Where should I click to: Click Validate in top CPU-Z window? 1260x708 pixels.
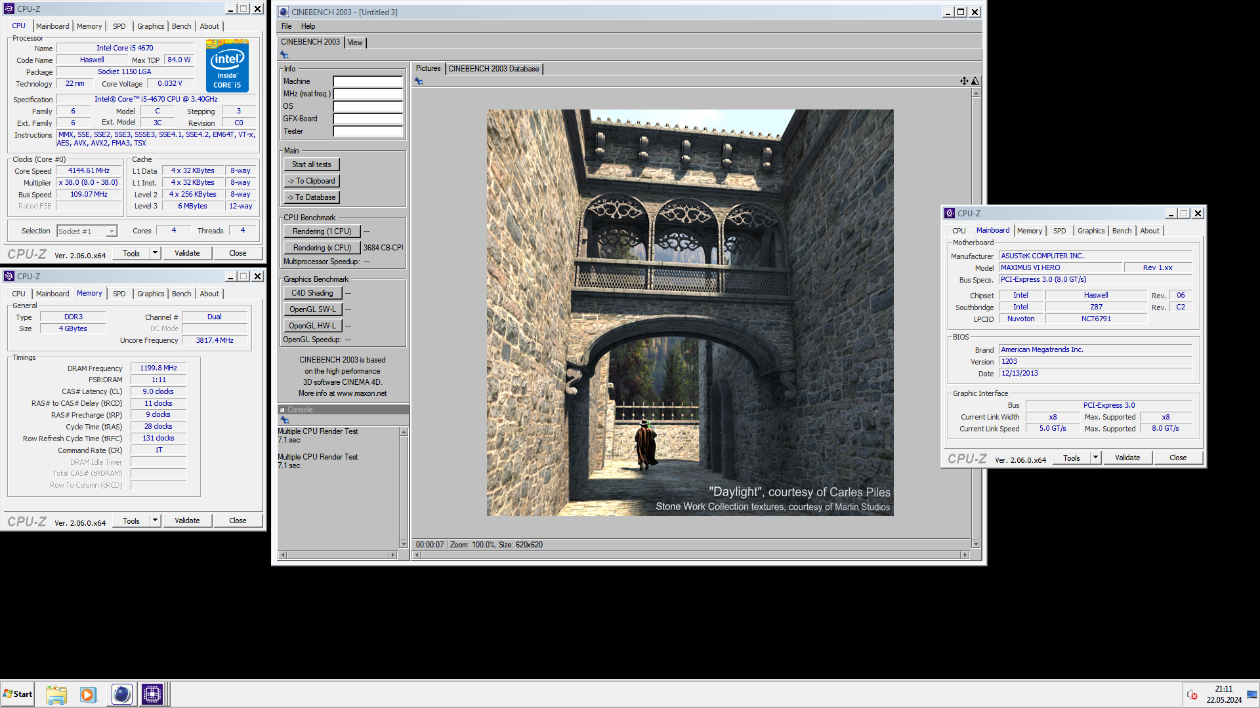[187, 253]
